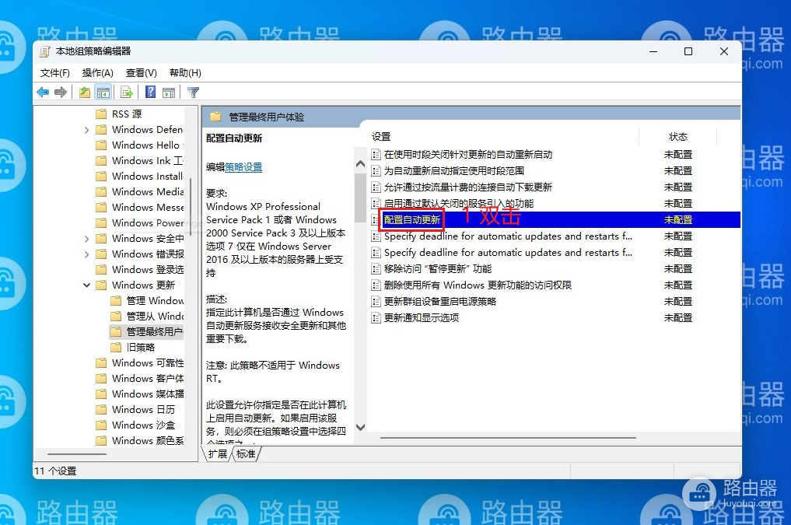
Task: Switch to the 标准 tab
Action: click(x=246, y=454)
